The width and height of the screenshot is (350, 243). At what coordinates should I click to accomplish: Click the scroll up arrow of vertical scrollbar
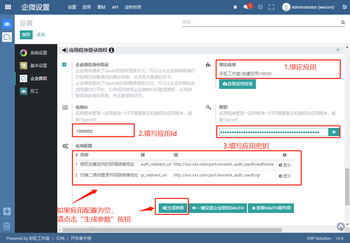pos(347,47)
